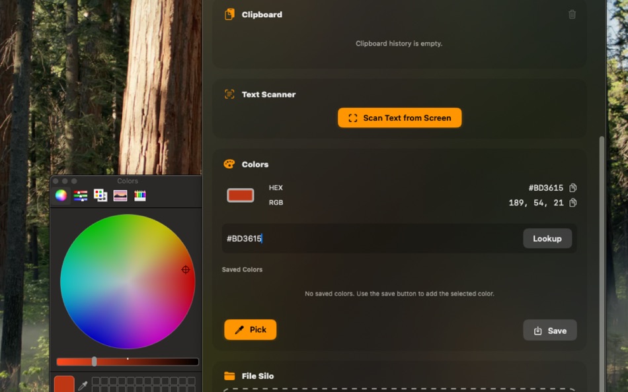Click the panel's vertical scrollbar
The width and height of the screenshot is (628, 392).
[x=602, y=264]
